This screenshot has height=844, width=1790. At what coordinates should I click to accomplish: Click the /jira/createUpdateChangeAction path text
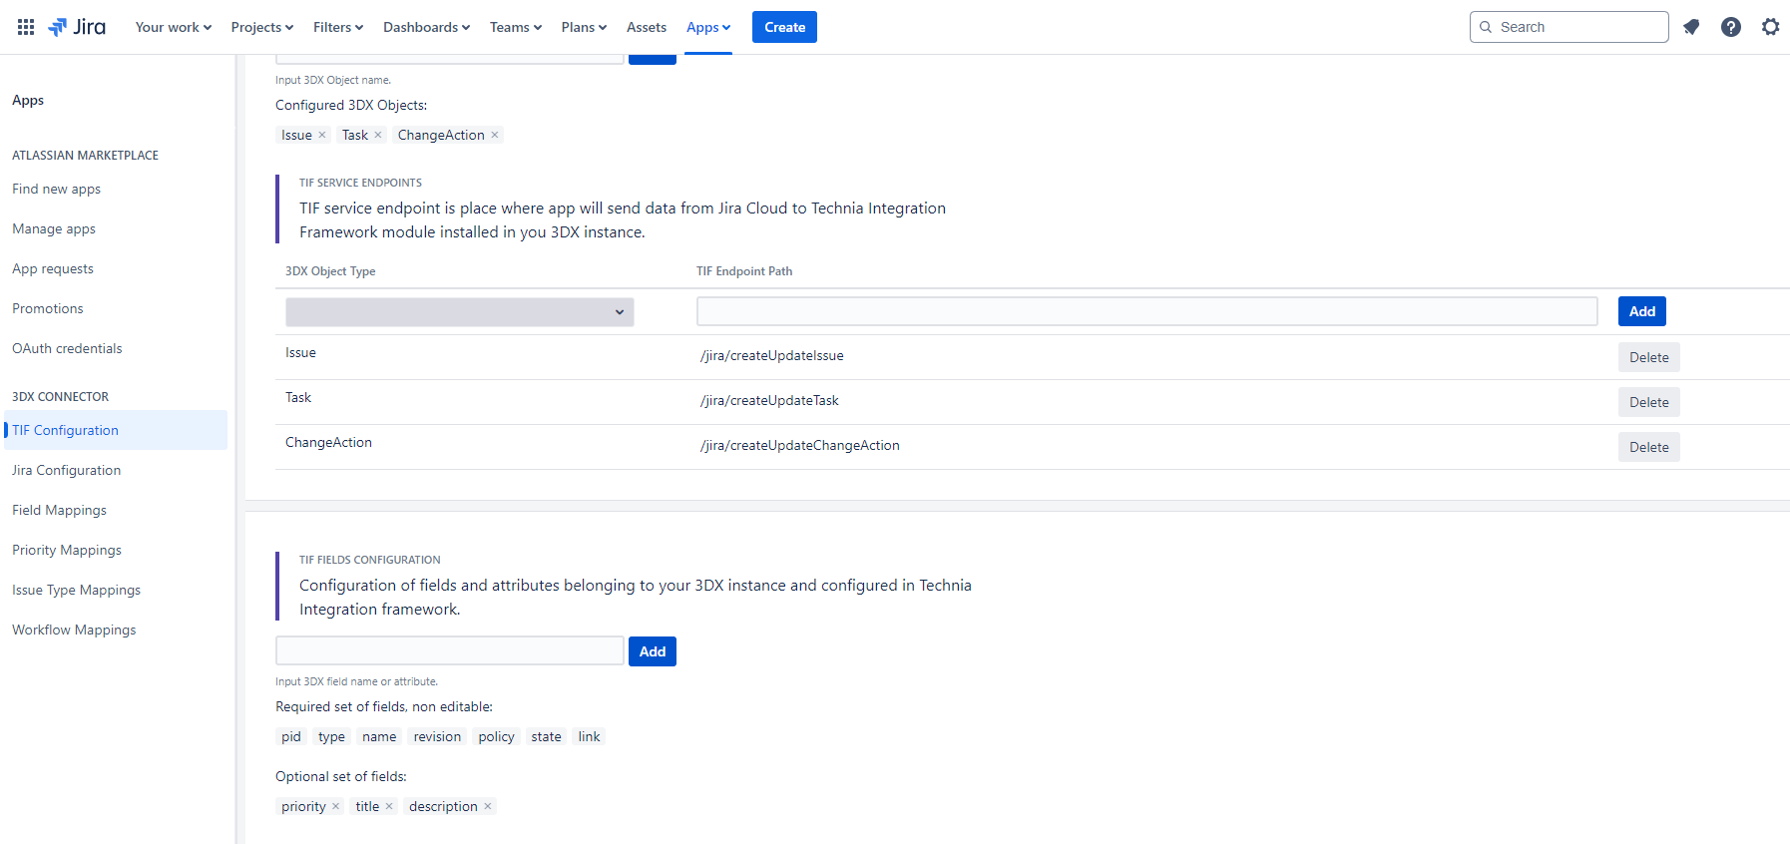tap(800, 445)
